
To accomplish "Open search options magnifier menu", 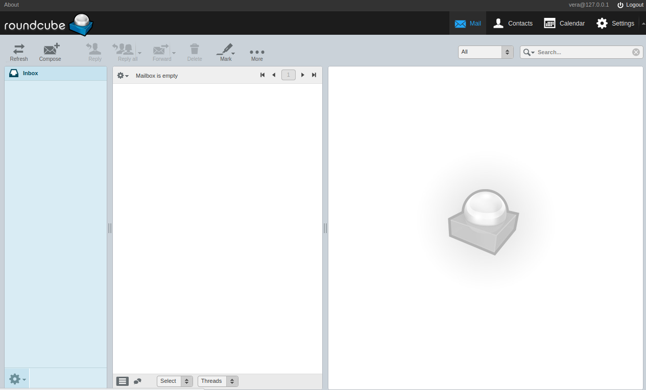I will [x=529, y=52].
